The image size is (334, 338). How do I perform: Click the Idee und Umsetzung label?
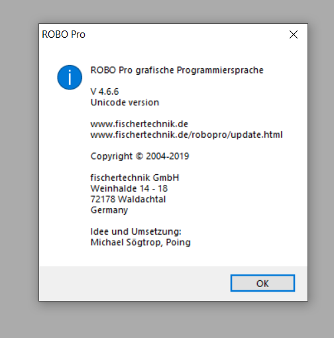click(x=136, y=231)
